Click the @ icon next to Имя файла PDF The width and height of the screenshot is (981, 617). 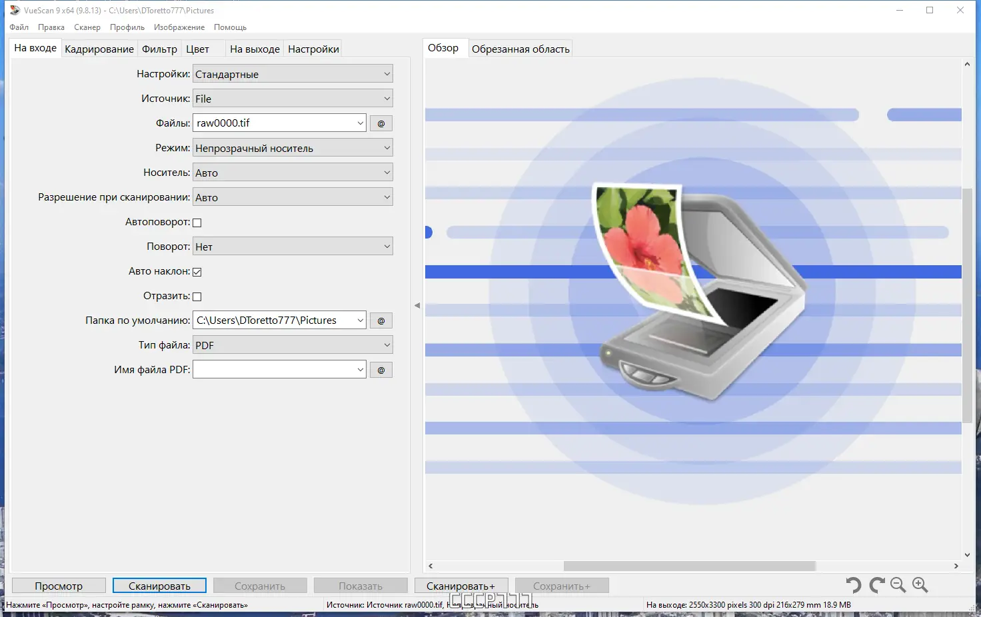click(381, 369)
